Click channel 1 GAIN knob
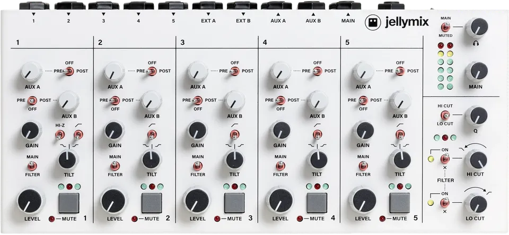Screen dimensions: 509x235 (x=31, y=131)
